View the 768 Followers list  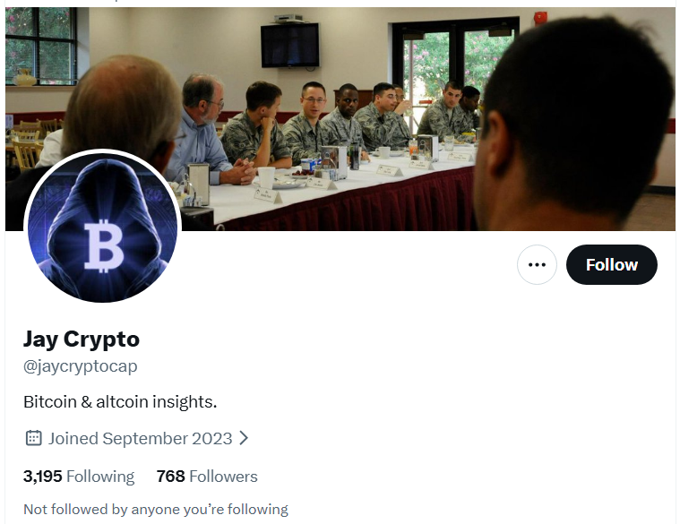207,477
